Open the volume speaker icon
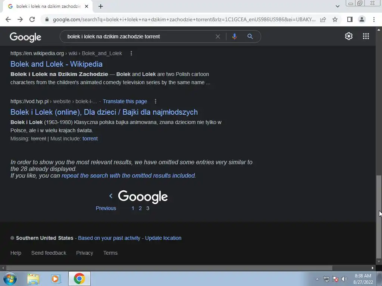The width and height of the screenshot is (382, 286). pyautogui.click(x=344, y=279)
